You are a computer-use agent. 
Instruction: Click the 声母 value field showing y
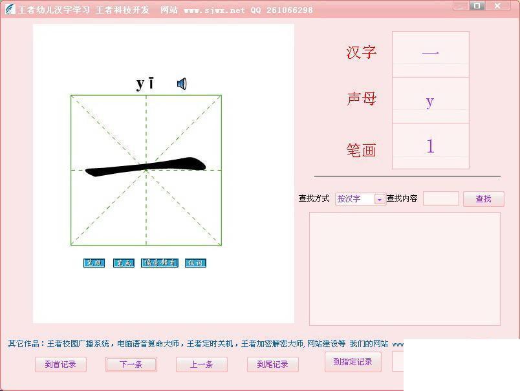click(431, 100)
